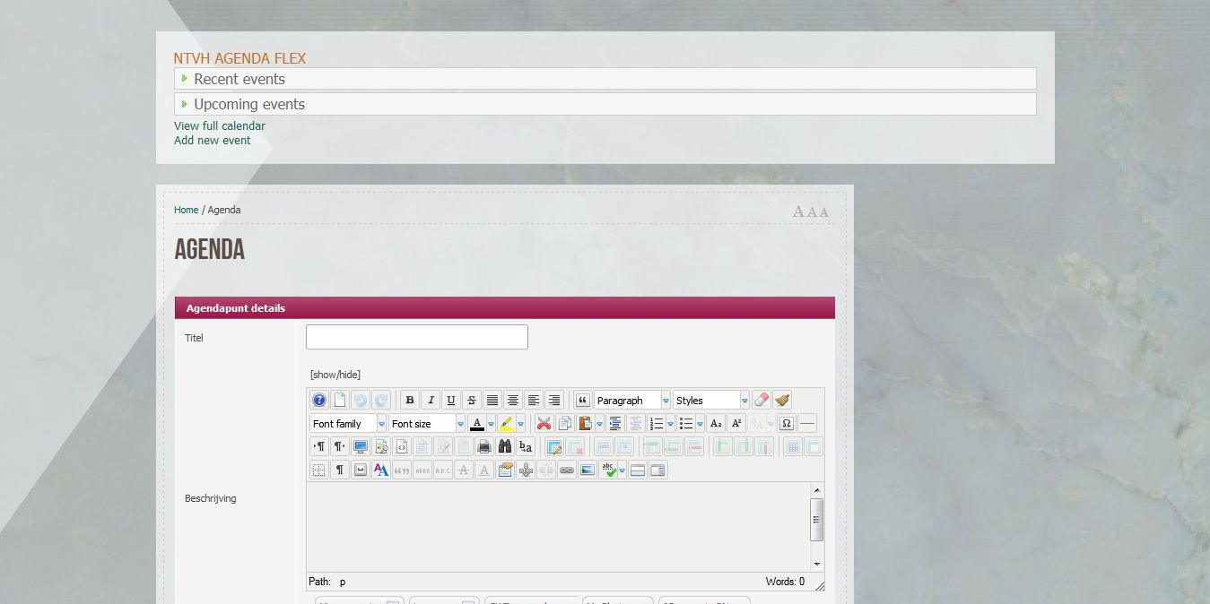Toggle spellchecker (abc check icon)
This screenshot has height=604, width=1210.
click(x=608, y=470)
